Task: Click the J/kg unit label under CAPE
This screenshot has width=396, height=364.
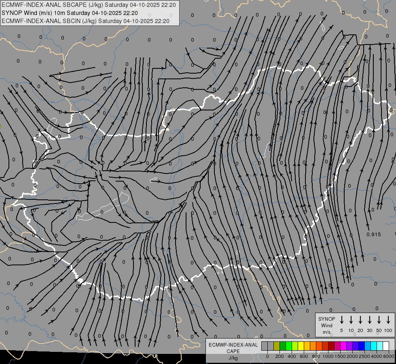Action: click(x=233, y=358)
